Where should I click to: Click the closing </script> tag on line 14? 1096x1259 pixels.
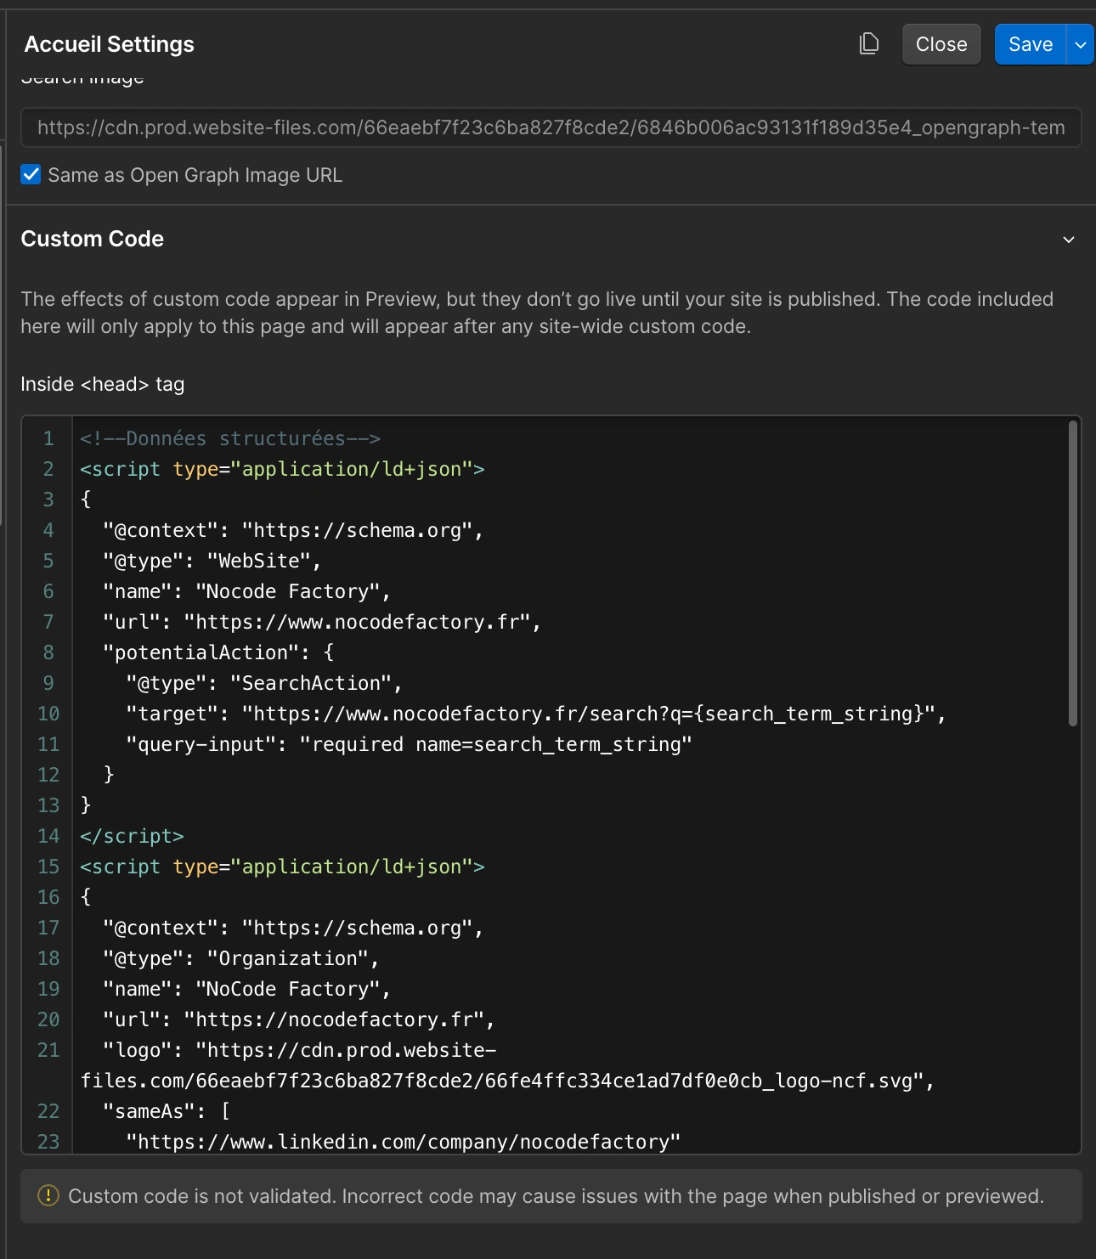point(132,836)
